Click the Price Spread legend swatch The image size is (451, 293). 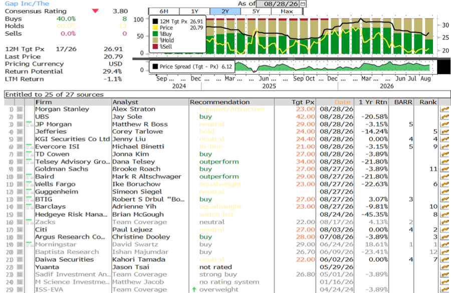pyautogui.click(x=155, y=67)
